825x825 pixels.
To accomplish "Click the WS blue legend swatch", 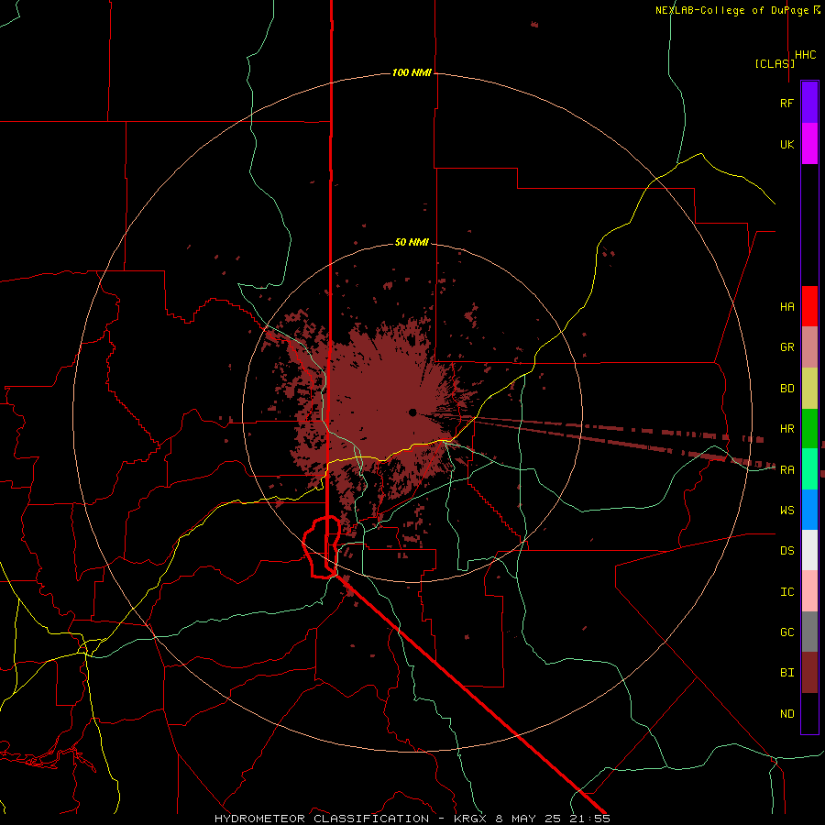I will [x=809, y=510].
